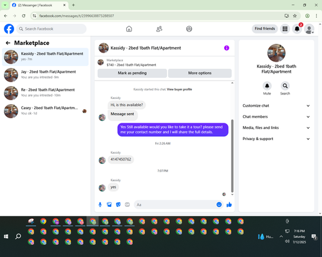Screen dimensions: 322x257
Task: Click the site info icon in address bar
Action: tap(35, 15)
